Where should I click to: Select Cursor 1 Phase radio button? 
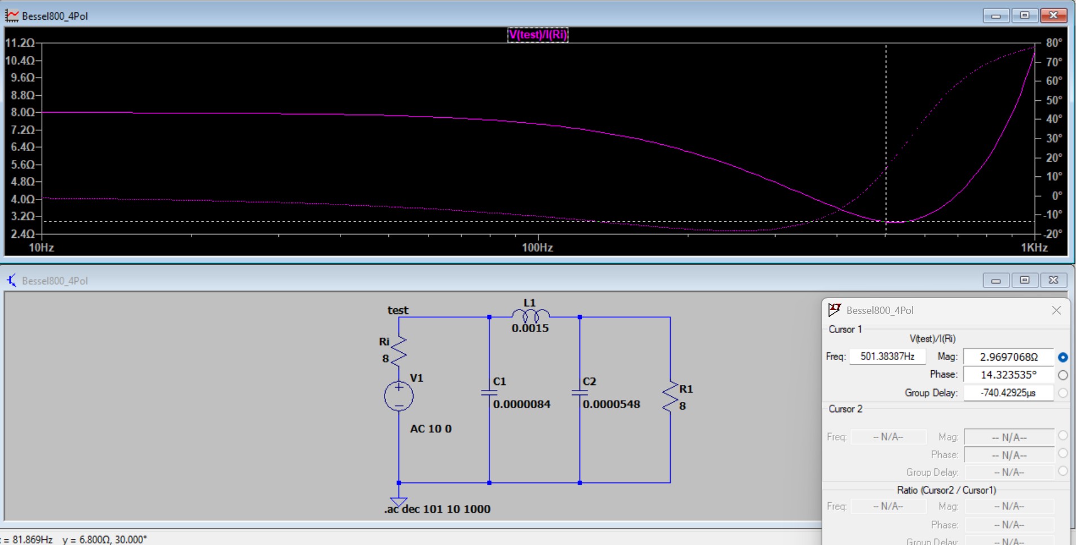pyautogui.click(x=1062, y=375)
